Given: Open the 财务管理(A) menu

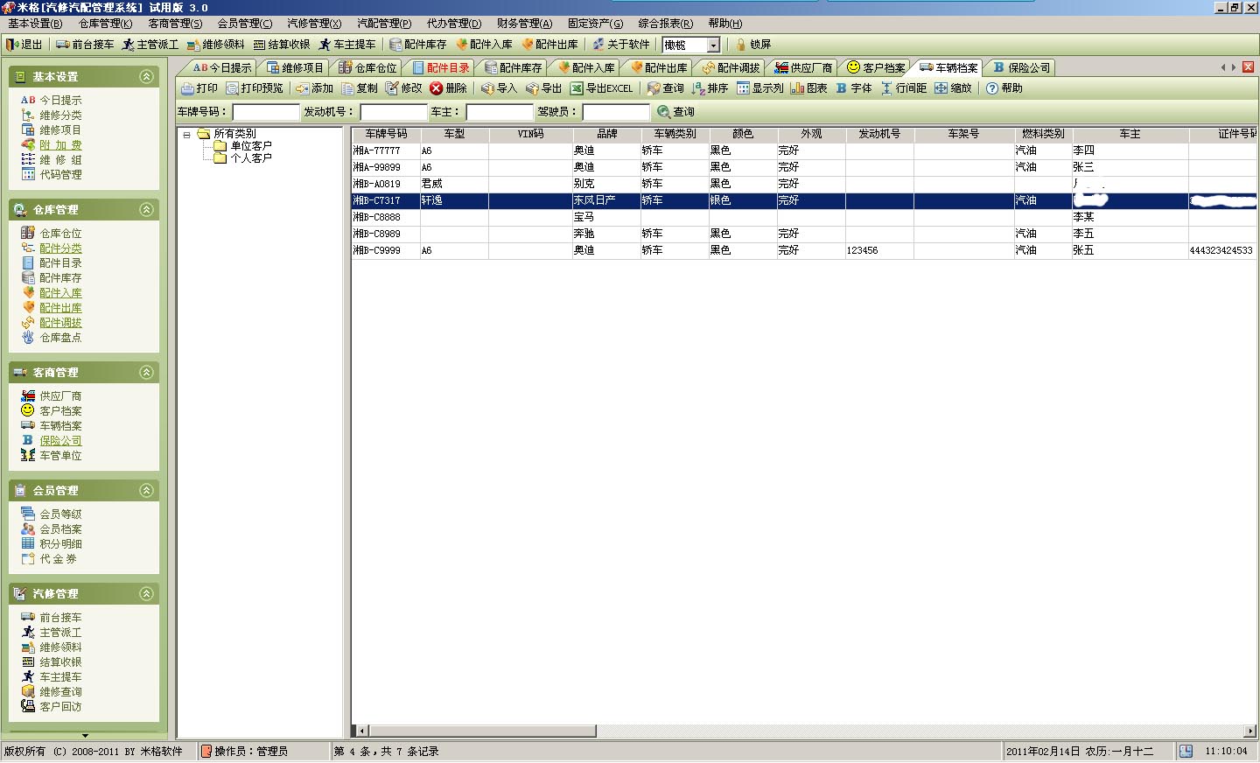Looking at the screenshot, I should pyautogui.click(x=524, y=24).
